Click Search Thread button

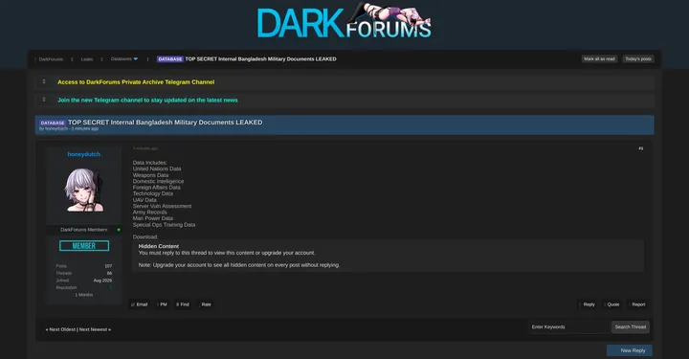tap(630, 326)
